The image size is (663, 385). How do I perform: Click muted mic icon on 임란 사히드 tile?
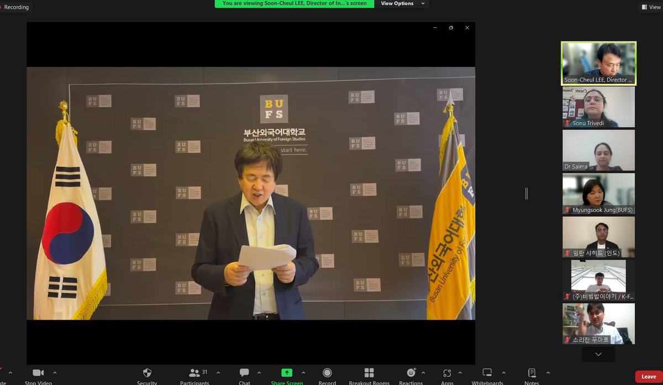[568, 253]
